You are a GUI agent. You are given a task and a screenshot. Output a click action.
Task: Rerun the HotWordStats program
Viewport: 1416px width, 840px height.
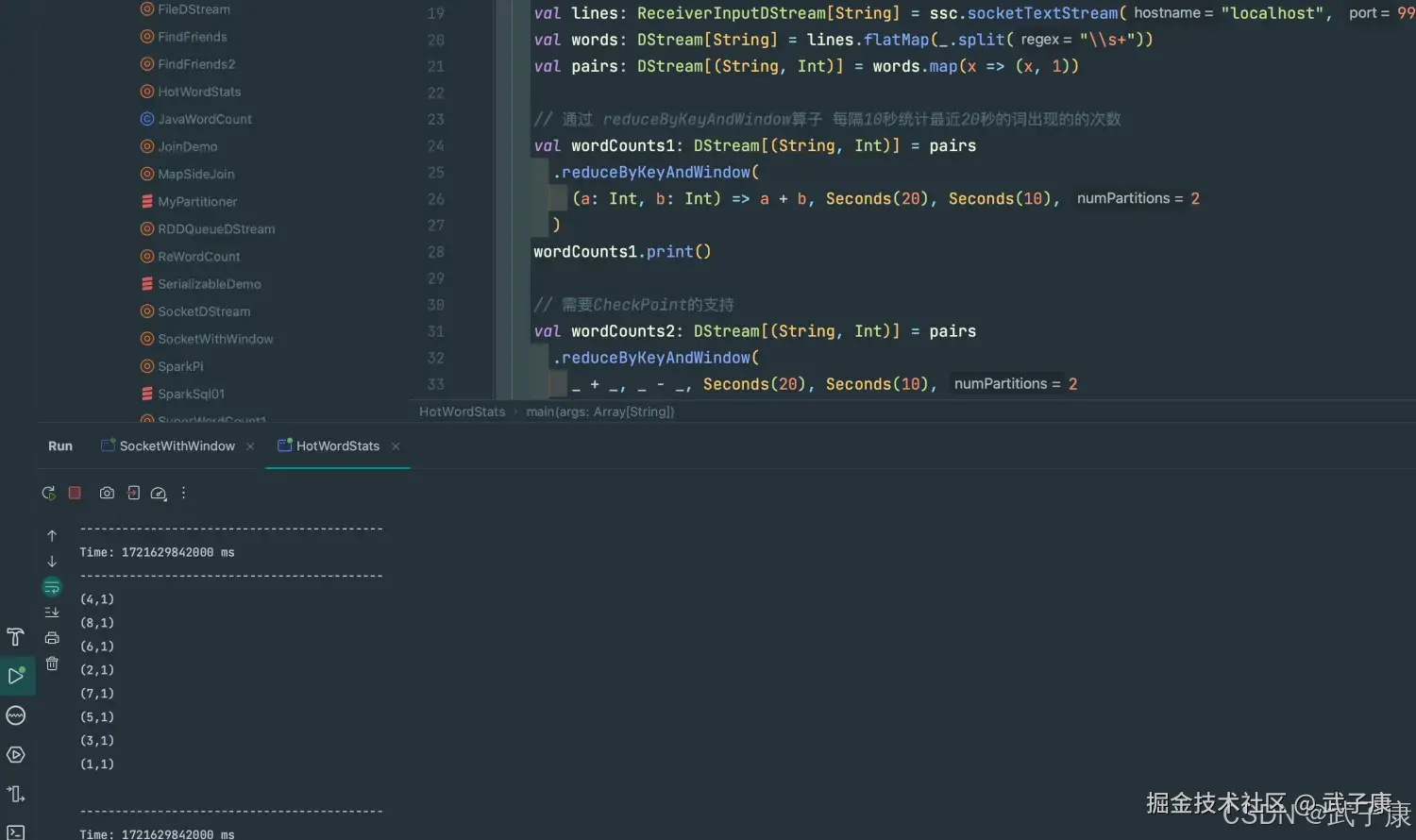[x=48, y=493]
